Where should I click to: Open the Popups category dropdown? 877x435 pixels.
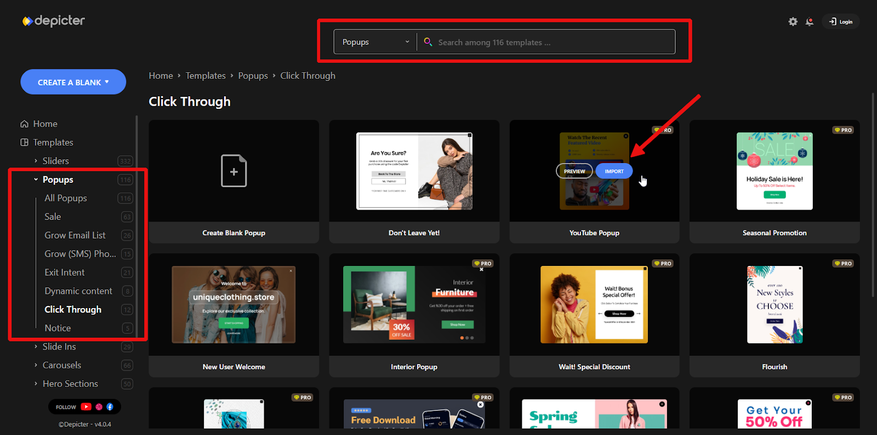(x=375, y=42)
